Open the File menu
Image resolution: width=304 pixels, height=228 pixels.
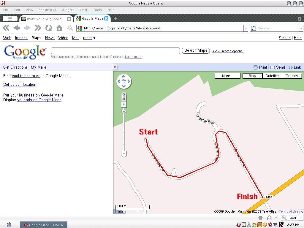6,10
